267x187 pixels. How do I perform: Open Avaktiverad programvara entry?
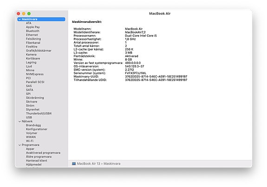tap(43, 153)
